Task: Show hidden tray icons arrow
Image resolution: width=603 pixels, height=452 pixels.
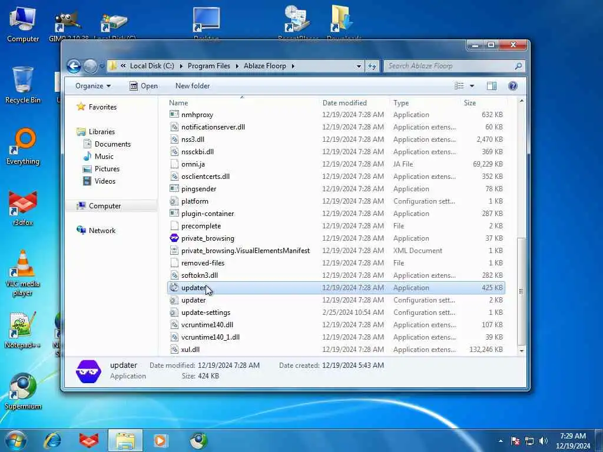Action: 501,441
